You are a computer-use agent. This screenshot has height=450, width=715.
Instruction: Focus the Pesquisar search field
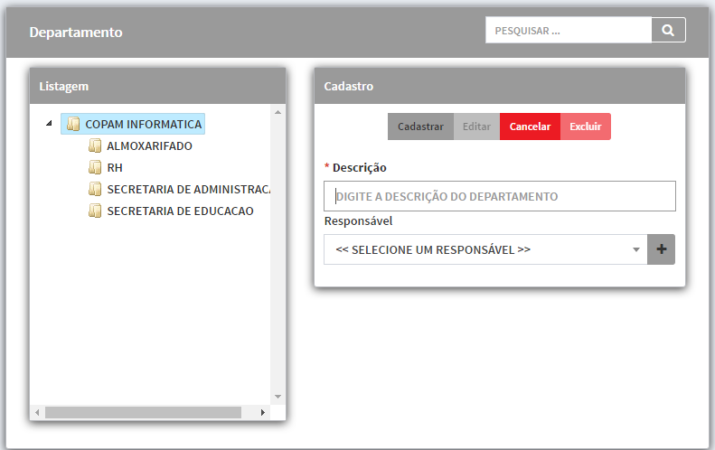[569, 31]
